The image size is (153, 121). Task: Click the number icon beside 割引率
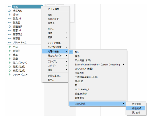pyautogui.click(x=10, y=51)
